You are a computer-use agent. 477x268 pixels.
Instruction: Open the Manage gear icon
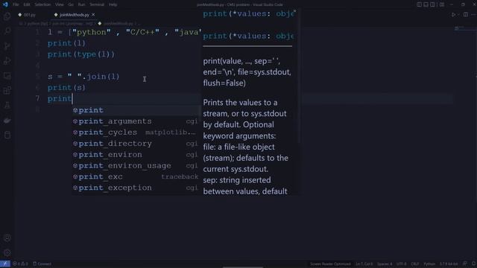tap(7, 252)
